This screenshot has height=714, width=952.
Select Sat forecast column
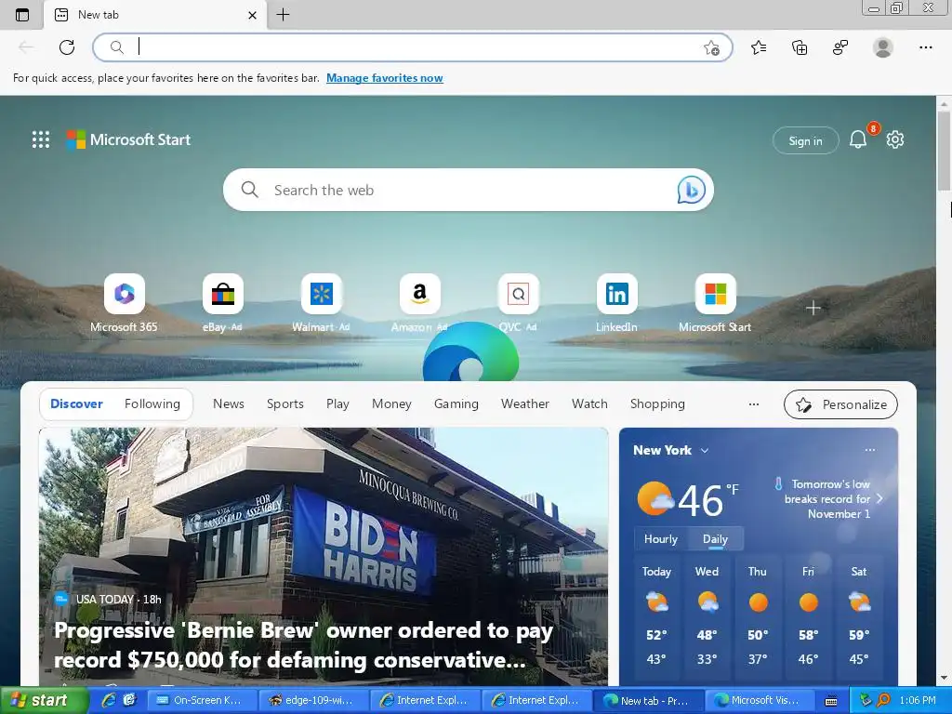click(x=858, y=616)
